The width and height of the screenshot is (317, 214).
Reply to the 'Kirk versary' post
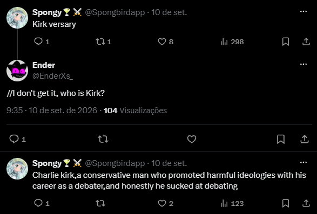42,42
